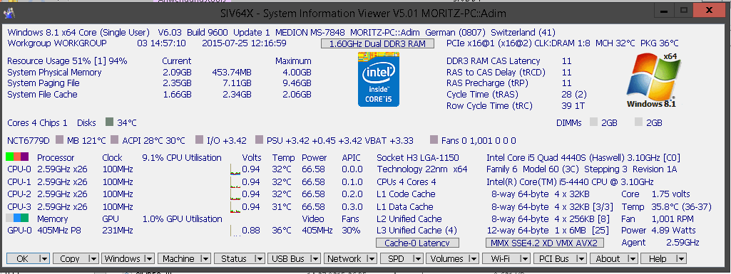
Task: Click the System File Cache label
Action: [42, 95]
